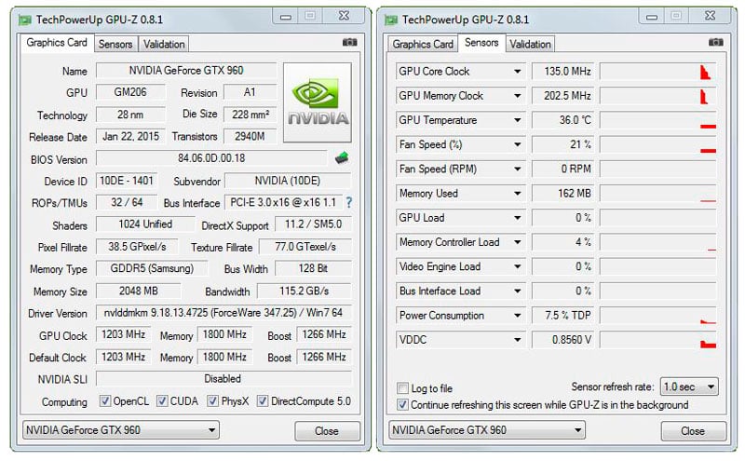
Task: Click GPU-Z app icon in left title bar
Action: 24,20
